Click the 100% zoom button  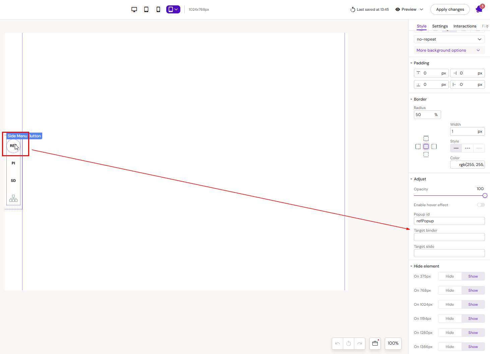point(393,343)
